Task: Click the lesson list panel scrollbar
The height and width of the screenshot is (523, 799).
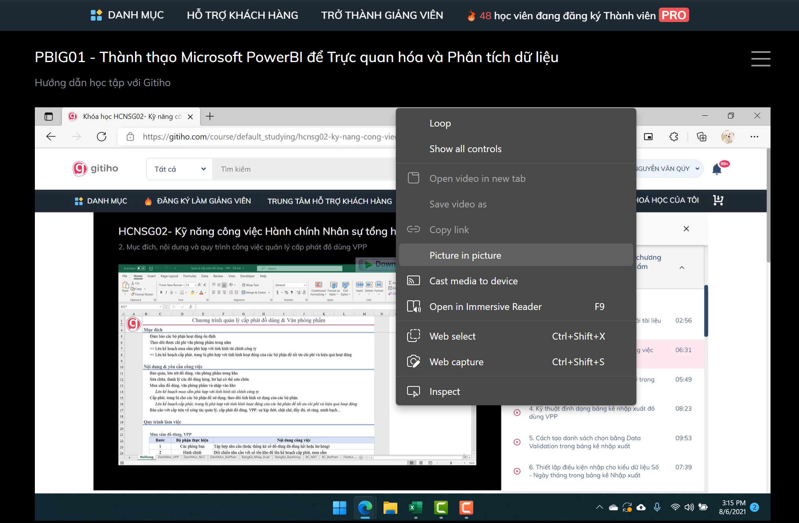Action: tap(706, 311)
